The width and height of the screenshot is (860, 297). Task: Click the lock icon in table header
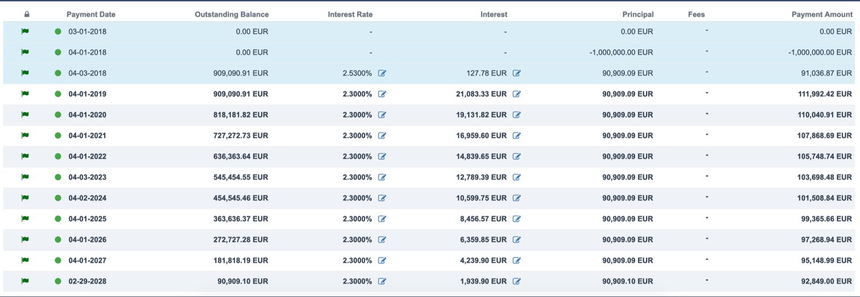point(26,14)
